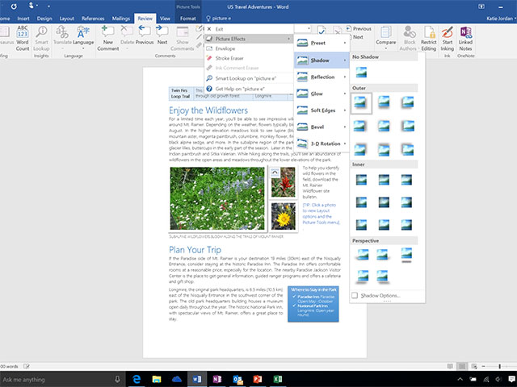
Task: Select Stroke Eraser from results
Action: tap(249, 58)
